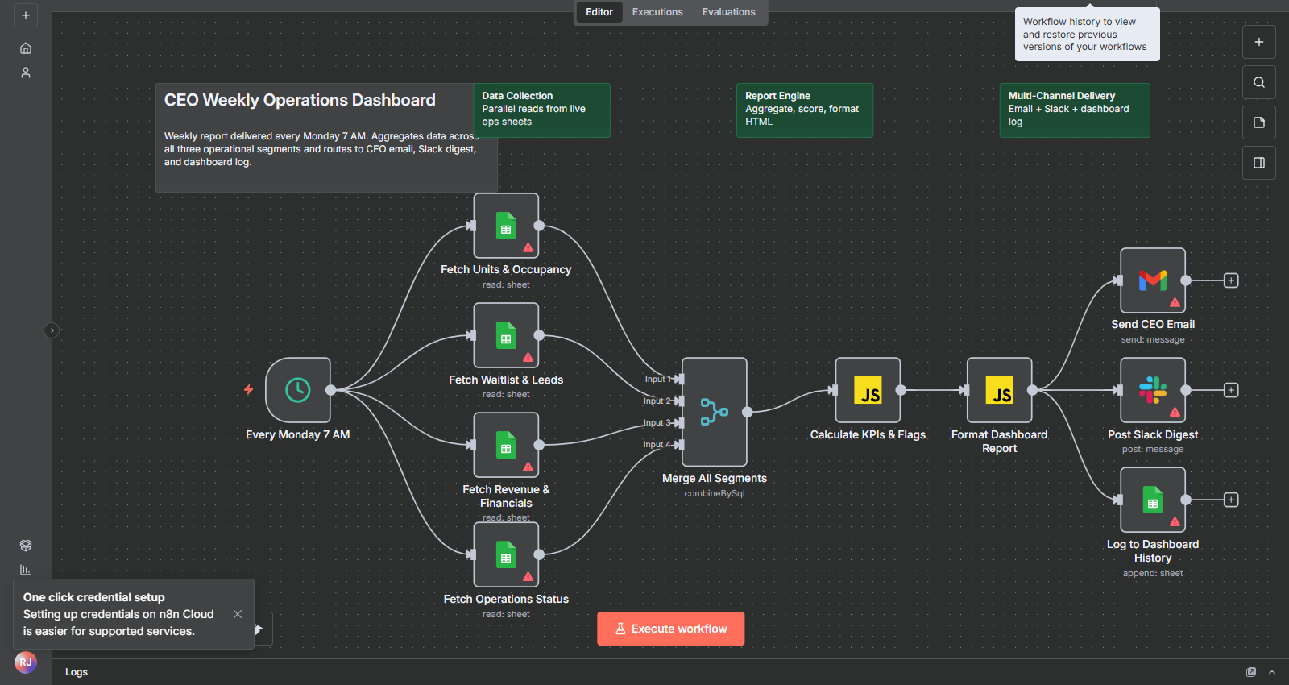Add node after Log to Dashboard History output

[1231, 500]
